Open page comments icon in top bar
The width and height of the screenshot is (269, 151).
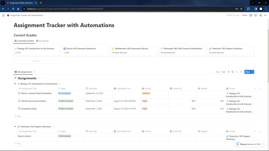pos(251,15)
